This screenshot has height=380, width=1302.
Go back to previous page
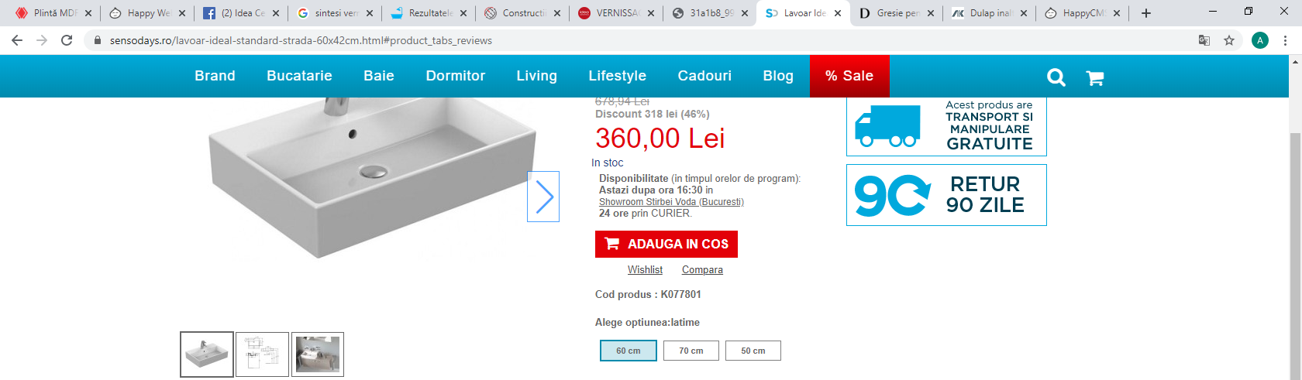(17, 40)
